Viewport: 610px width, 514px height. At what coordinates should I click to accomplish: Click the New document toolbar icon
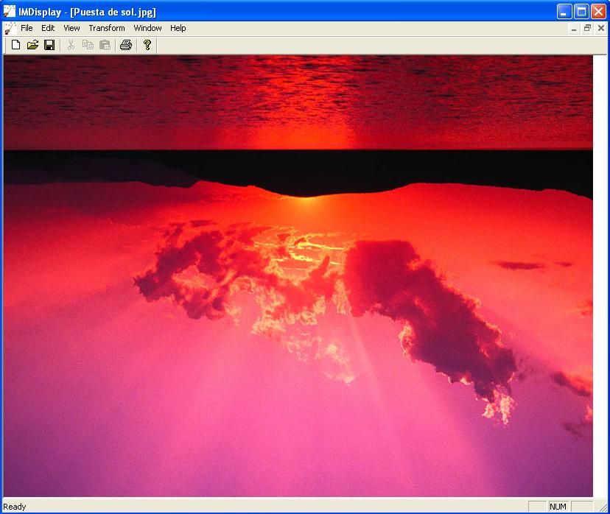pos(15,45)
